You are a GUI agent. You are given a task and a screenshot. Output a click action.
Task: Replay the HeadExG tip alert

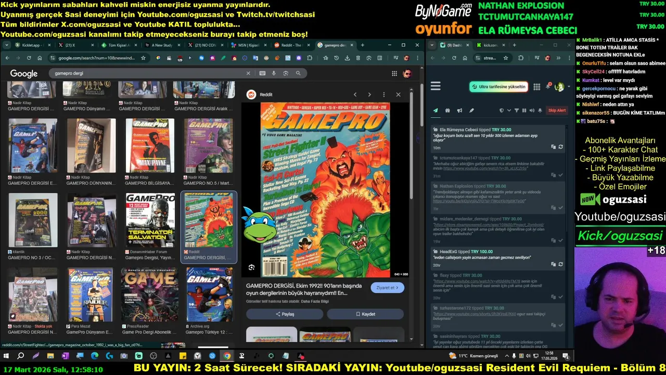560,264
